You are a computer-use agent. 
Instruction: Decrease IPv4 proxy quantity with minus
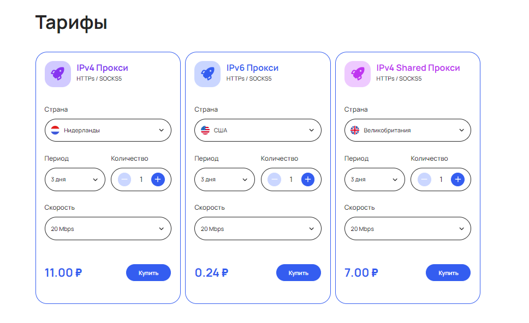click(124, 179)
